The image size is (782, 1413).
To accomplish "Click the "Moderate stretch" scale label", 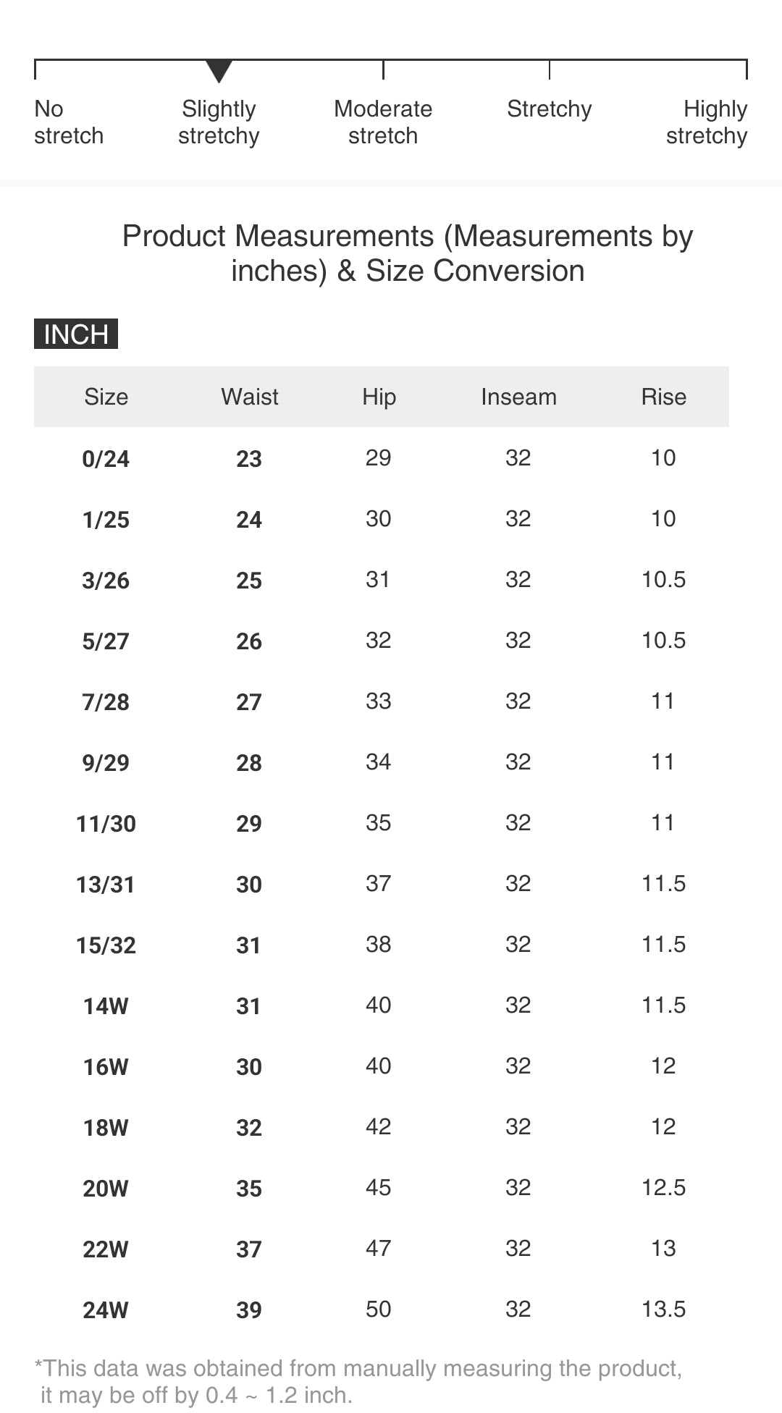I will tap(383, 122).
